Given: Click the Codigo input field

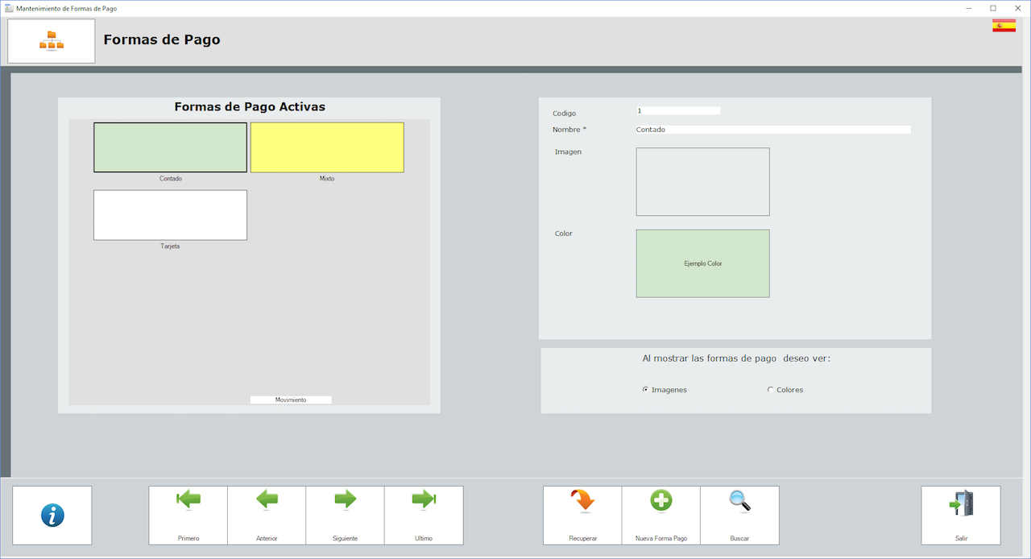Looking at the screenshot, I should coord(677,111).
